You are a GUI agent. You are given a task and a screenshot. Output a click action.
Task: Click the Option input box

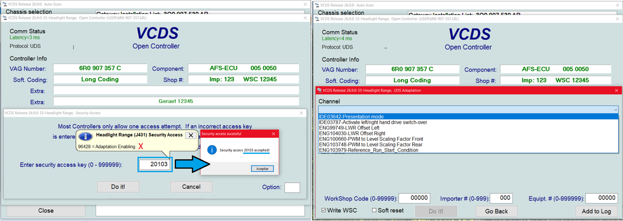(292, 187)
